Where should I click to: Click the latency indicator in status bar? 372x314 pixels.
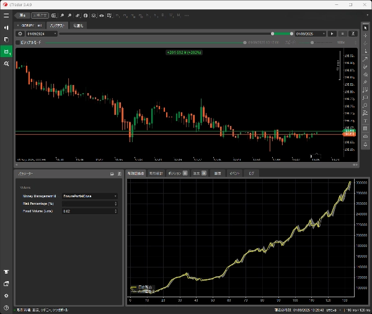pyautogui.click(x=358, y=310)
